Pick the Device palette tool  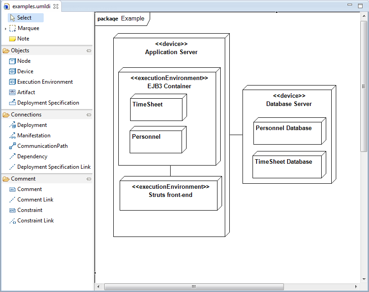13,71
